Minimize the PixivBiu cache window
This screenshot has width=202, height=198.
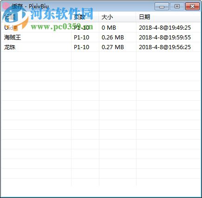[162, 6]
